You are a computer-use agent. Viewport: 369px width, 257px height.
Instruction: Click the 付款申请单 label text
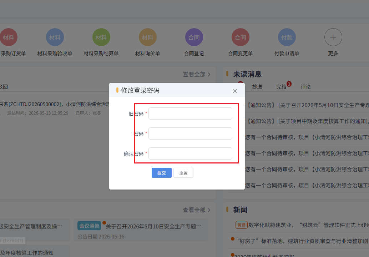click(287, 54)
